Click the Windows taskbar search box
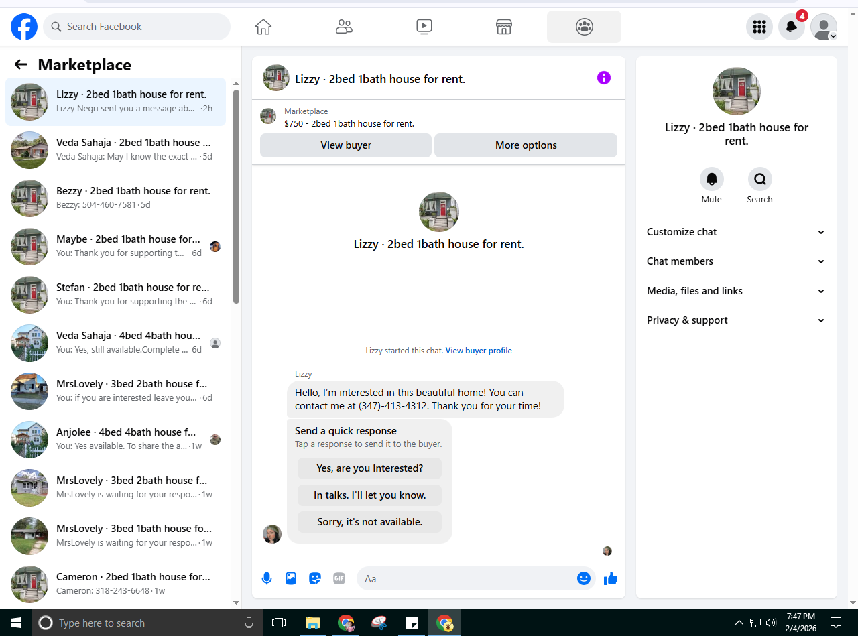The image size is (858, 636). pos(147,623)
